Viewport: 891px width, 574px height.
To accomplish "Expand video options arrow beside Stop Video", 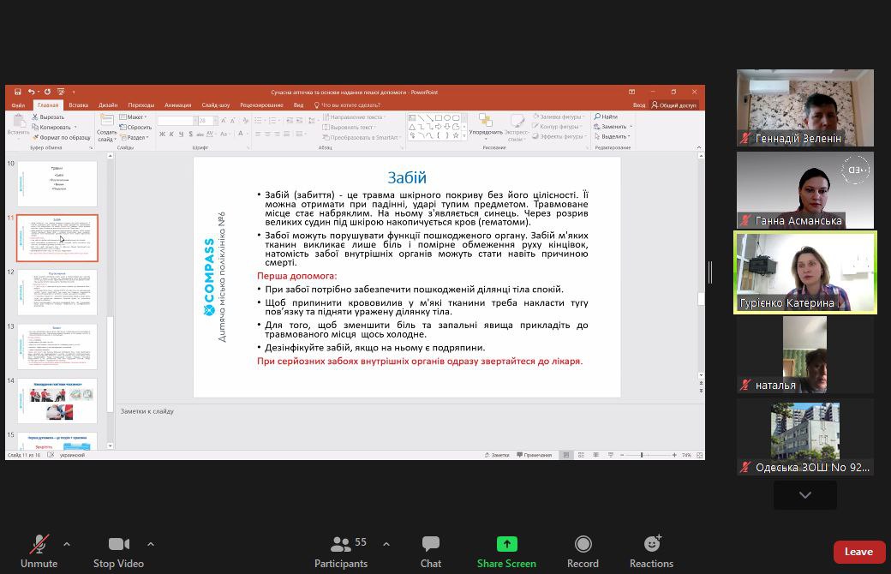I will point(151,545).
